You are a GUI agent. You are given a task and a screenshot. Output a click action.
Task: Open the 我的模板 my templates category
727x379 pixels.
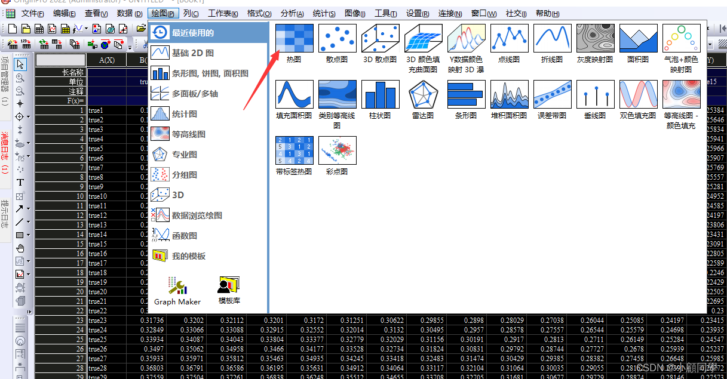coord(208,256)
